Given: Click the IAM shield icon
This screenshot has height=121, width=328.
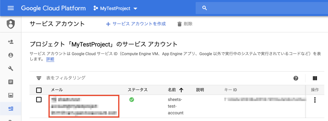Looking at the screenshot, I should pyautogui.click(x=11, y=24).
